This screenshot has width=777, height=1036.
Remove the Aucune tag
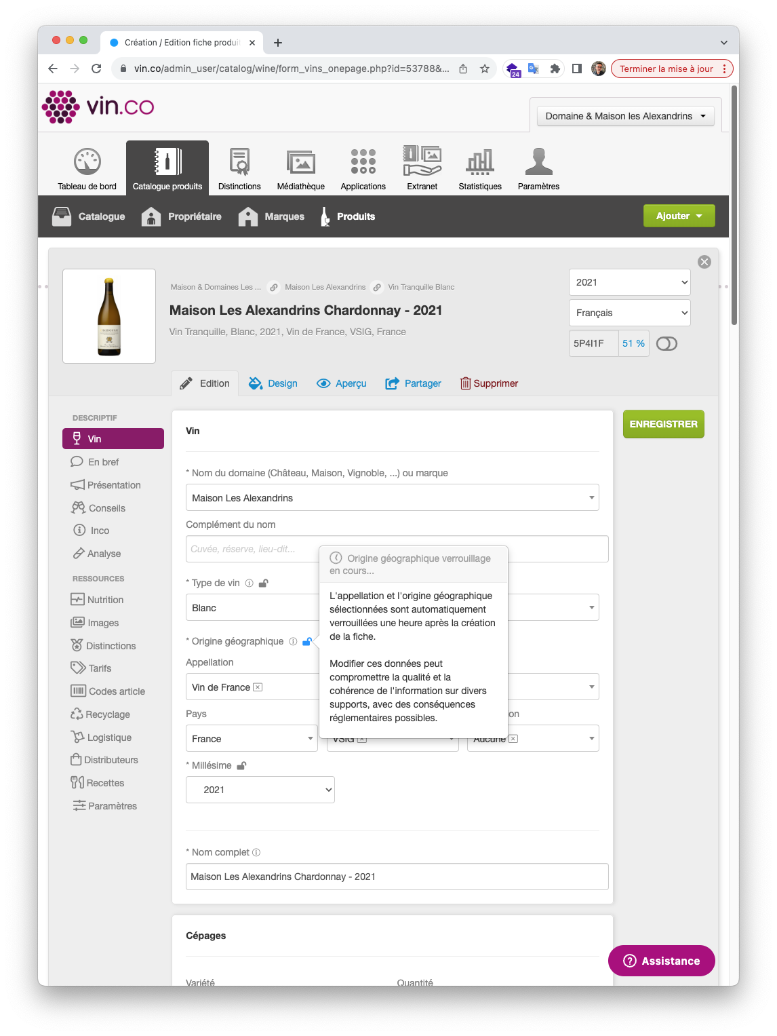(x=513, y=739)
